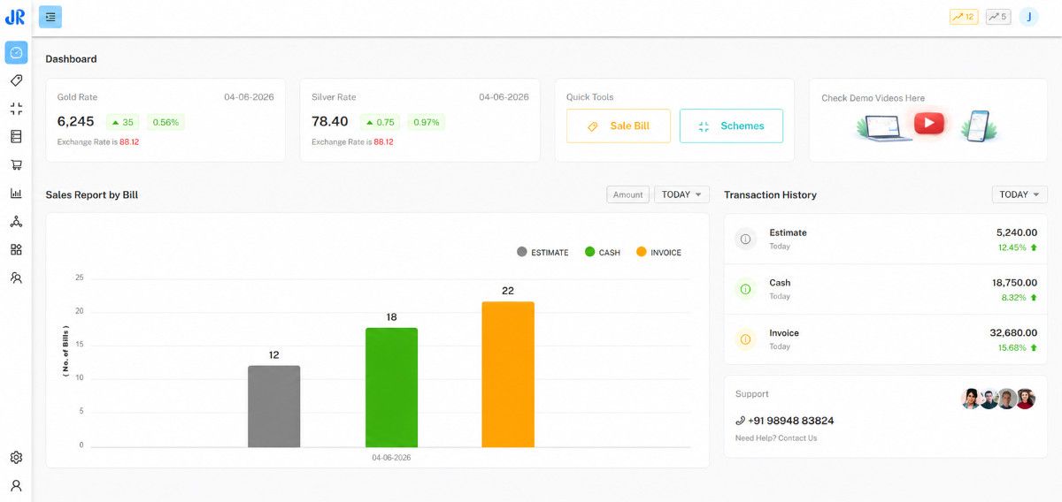
Task: Click the gold change badge 35
Action: coord(123,123)
